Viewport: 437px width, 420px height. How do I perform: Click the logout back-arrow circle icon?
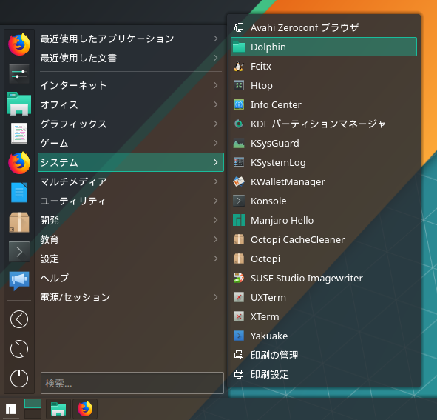(x=19, y=319)
